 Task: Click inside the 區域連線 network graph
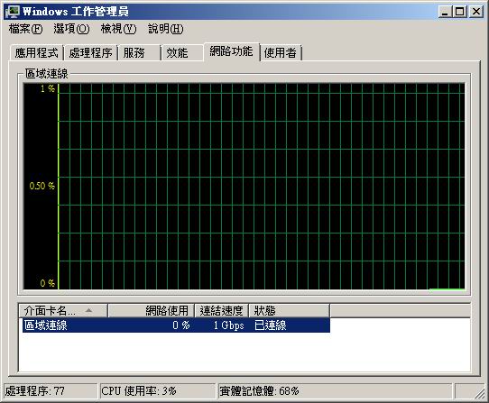tap(244, 186)
